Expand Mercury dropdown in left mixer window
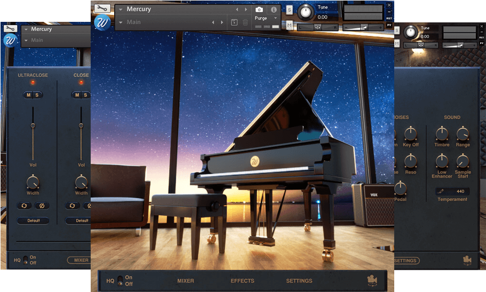Image resolution: width=486 pixels, height=292 pixels. tap(26, 29)
